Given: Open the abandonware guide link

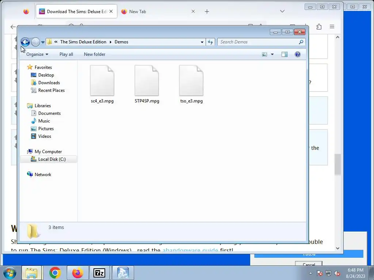Looking at the screenshot, I should [x=190, y=249].
